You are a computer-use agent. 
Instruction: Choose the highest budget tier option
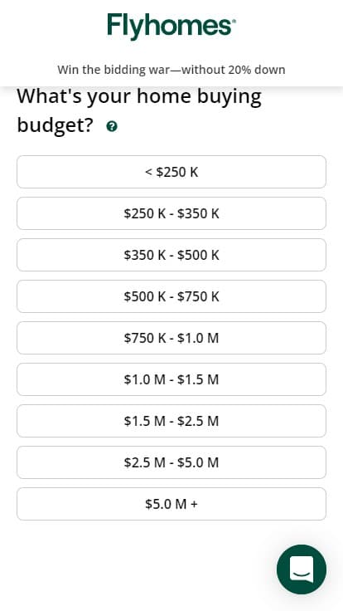[171, 504]
